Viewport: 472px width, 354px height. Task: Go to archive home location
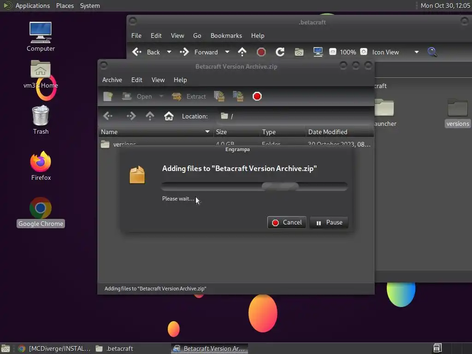pyautogui.click(x=169, y=116)
